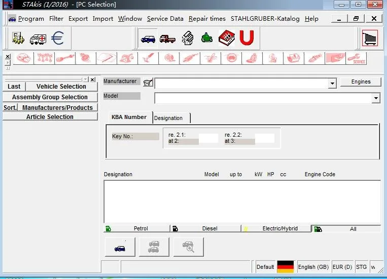Viewport: 387px width, 279px height.
Task: Open the Model dropdown arrow
Action: click(x=376, y=98)
